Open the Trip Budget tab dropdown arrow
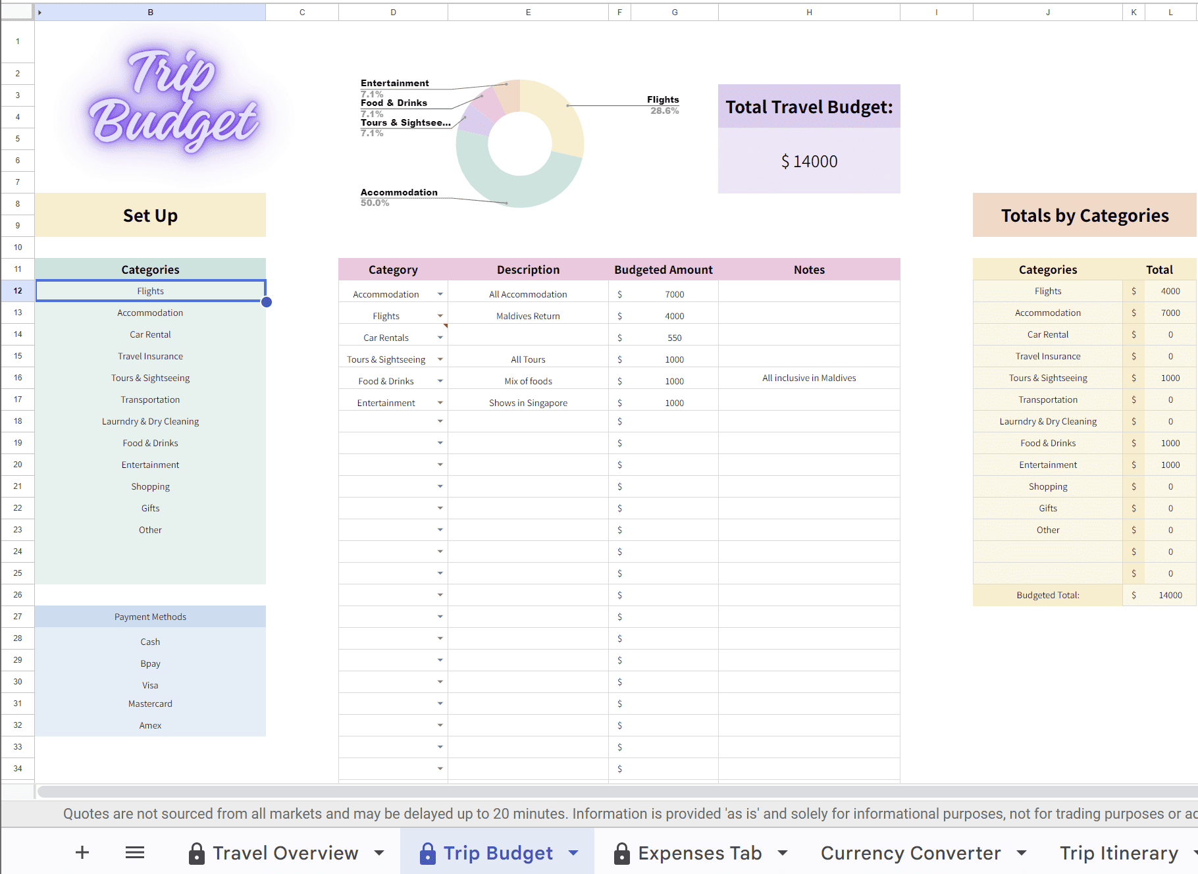This screenshot has height=874, width=1198. click(573, 853)
